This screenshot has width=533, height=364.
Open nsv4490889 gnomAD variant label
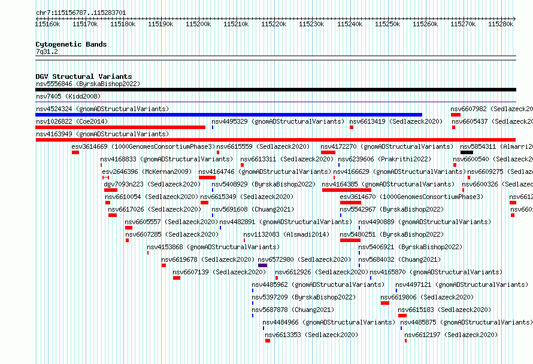[425, 222]
